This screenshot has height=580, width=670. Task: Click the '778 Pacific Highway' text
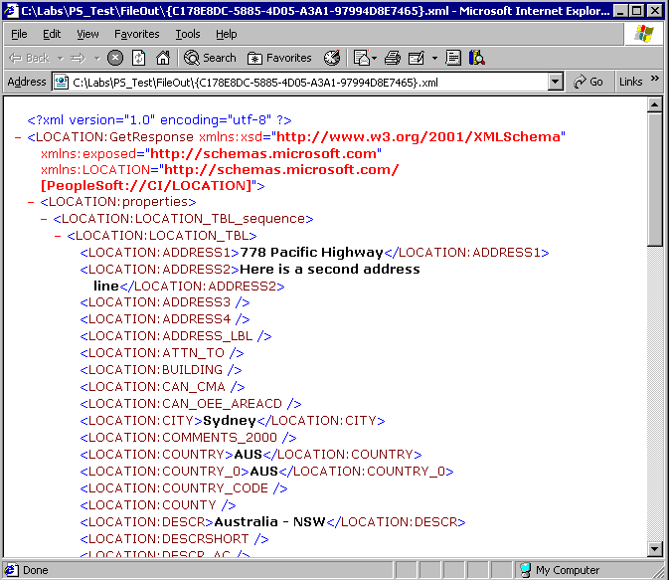[x=311, y=253]
